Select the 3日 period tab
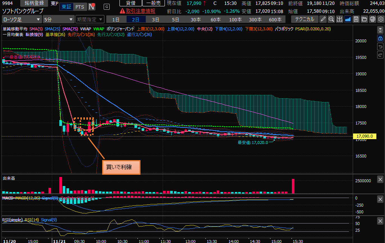Viewport: 385px width, 243px height. coord(155,19)
